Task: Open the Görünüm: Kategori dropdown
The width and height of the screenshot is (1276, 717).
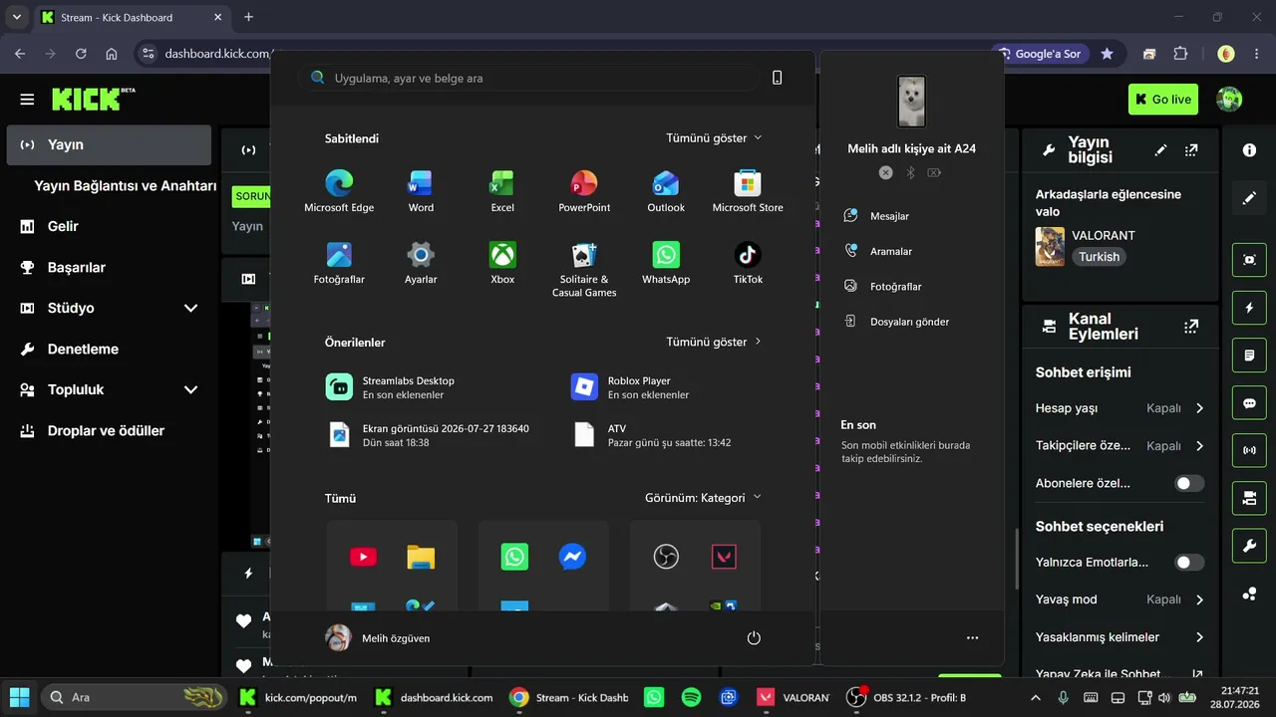Action: coord(703,498)
